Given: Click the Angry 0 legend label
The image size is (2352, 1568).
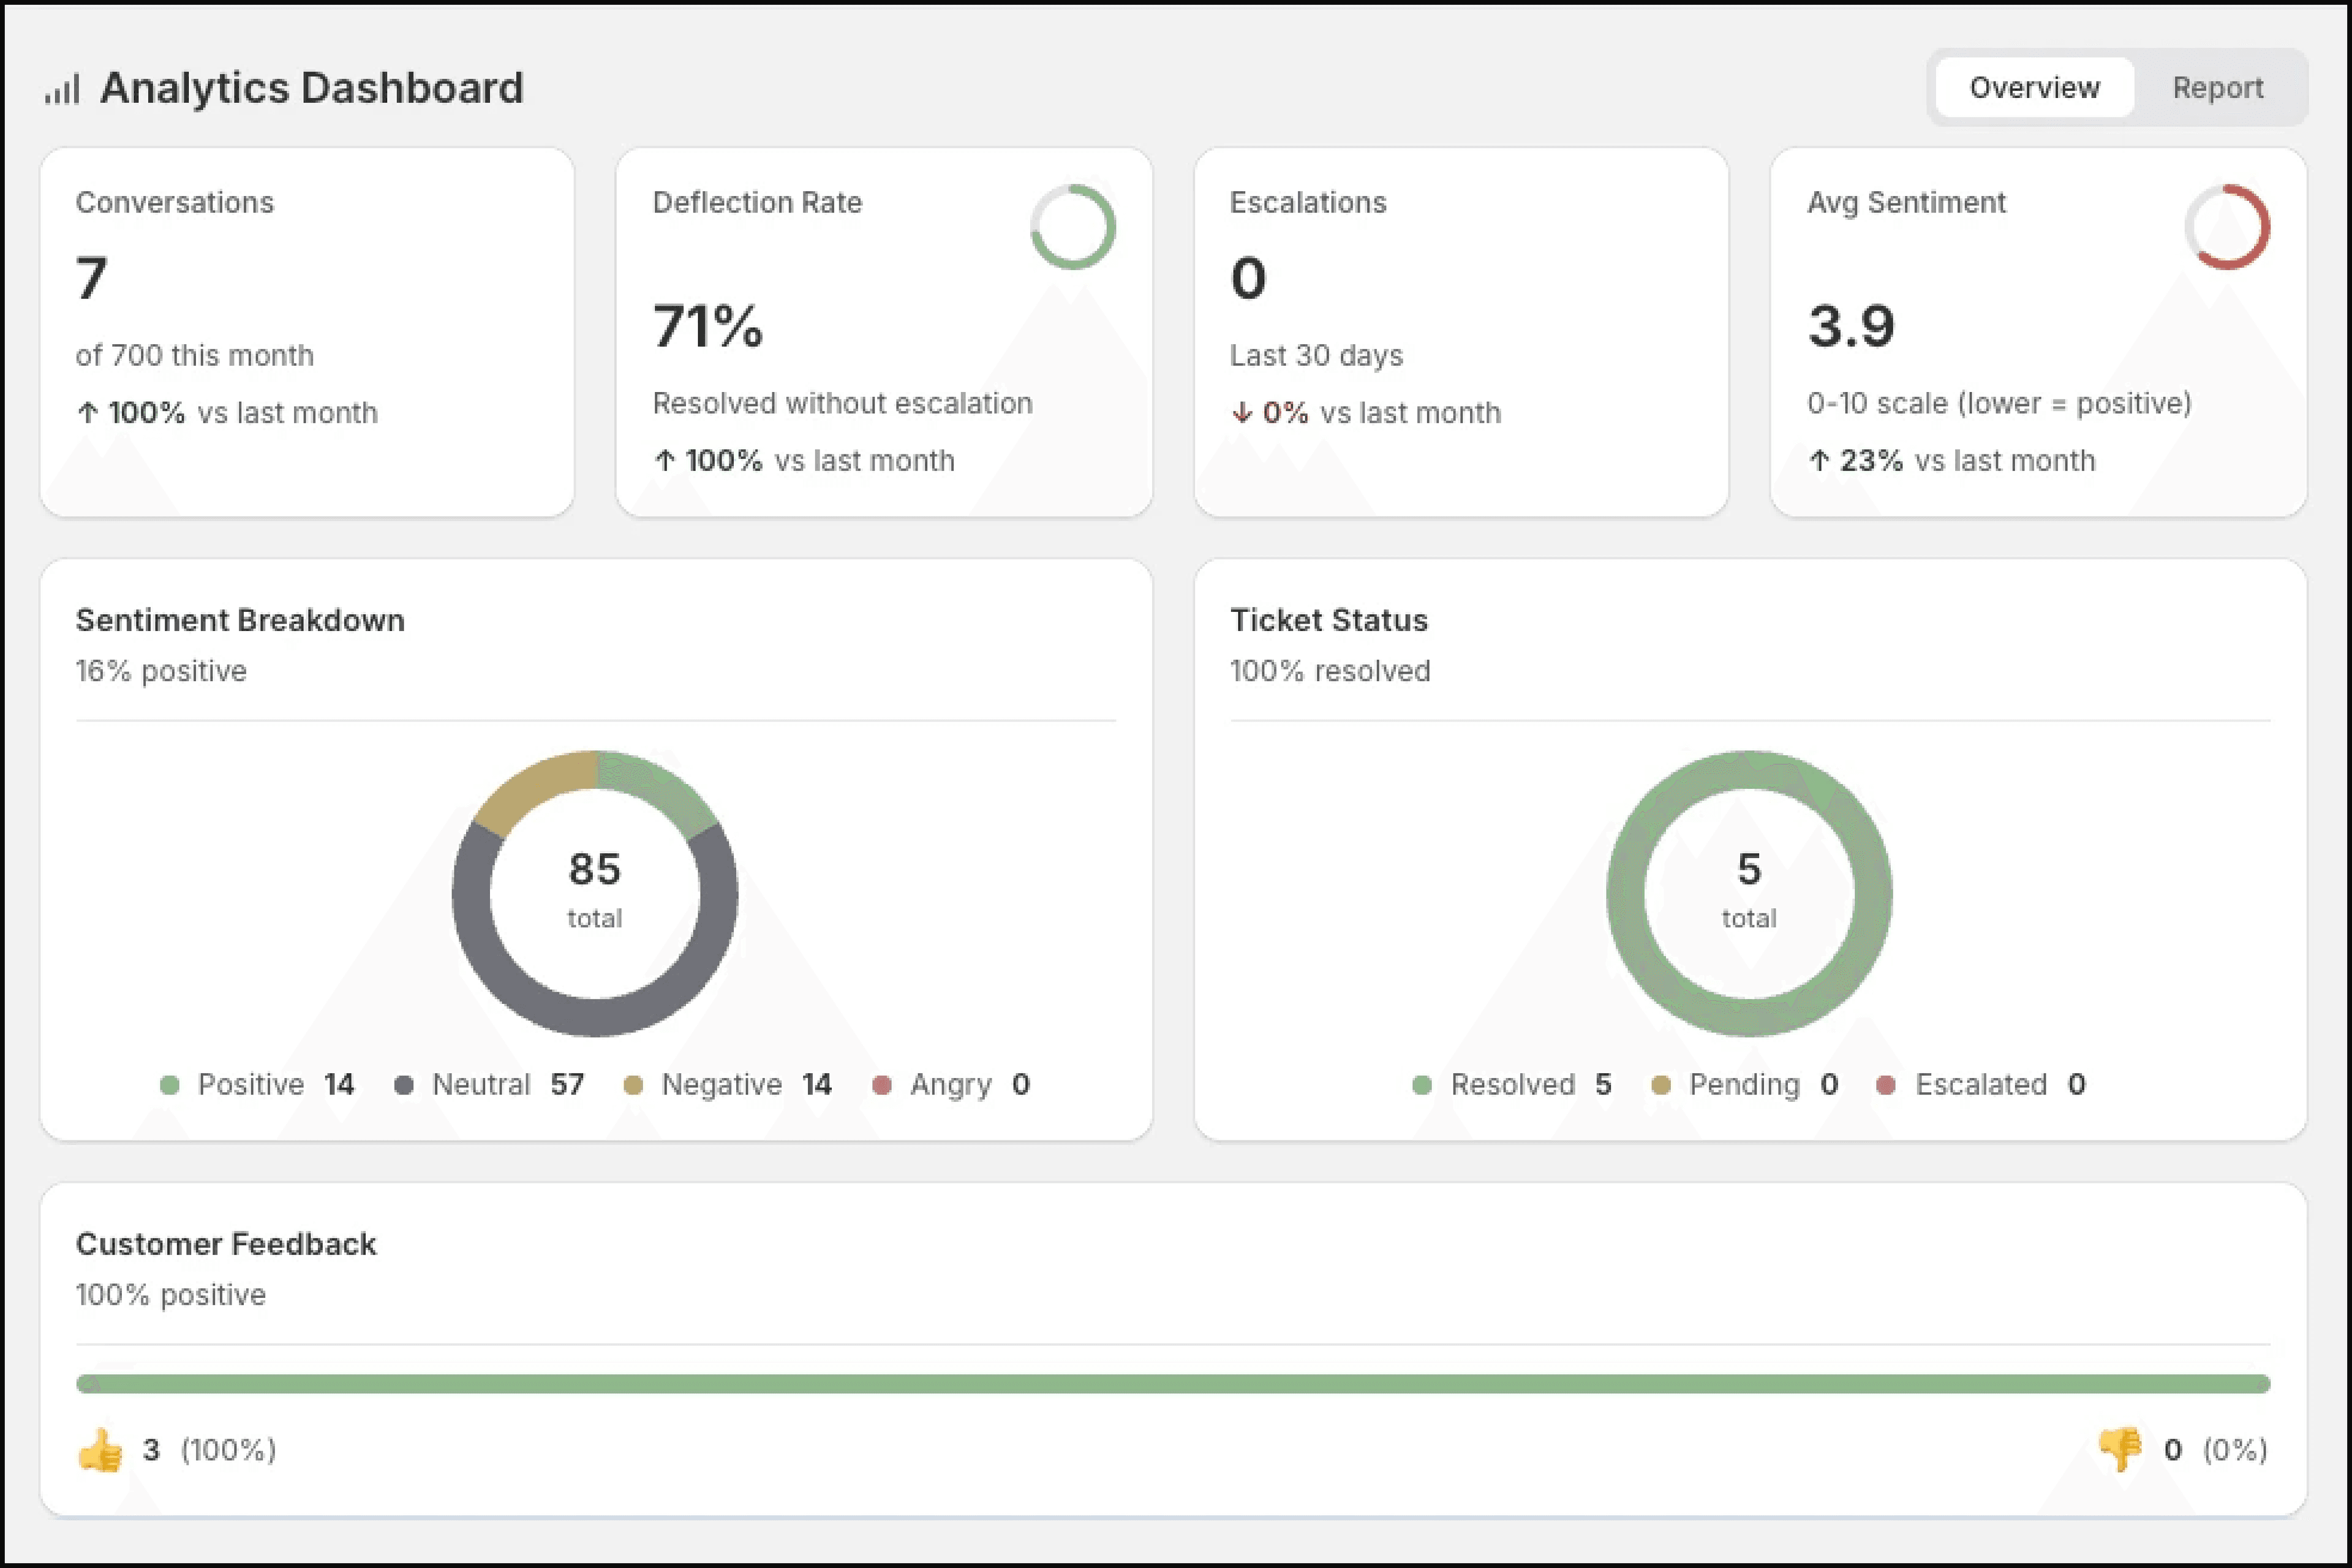Looking at the screenshot, I should [x=970, y=1085].
